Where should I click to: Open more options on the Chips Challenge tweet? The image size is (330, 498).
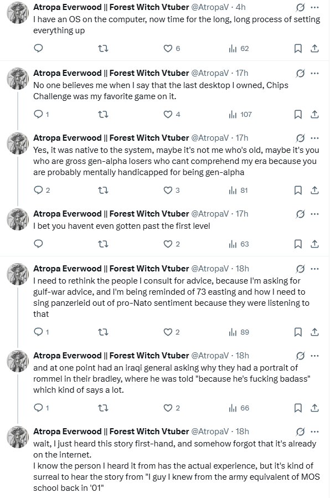(314, 73)
